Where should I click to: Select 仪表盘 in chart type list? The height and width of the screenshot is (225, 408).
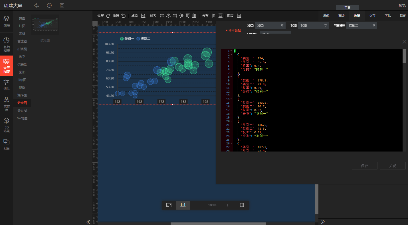click(x=22, y=64)
